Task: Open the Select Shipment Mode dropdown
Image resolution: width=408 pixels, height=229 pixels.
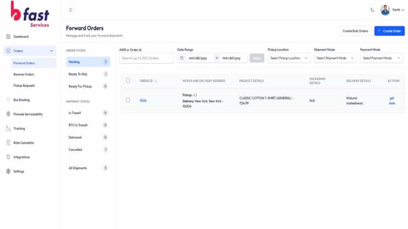Action: [335, 58]
